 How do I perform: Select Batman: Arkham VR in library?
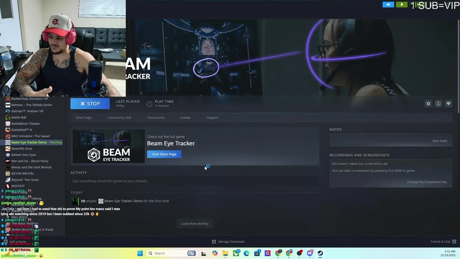[27, 111]
